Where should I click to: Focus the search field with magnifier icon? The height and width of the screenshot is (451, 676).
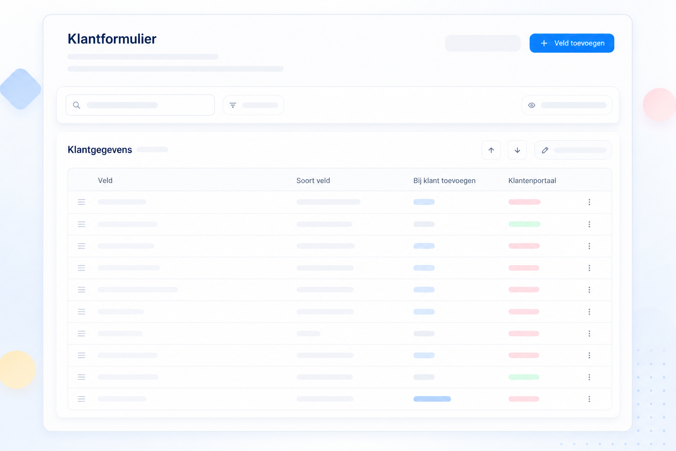(140, 105)
